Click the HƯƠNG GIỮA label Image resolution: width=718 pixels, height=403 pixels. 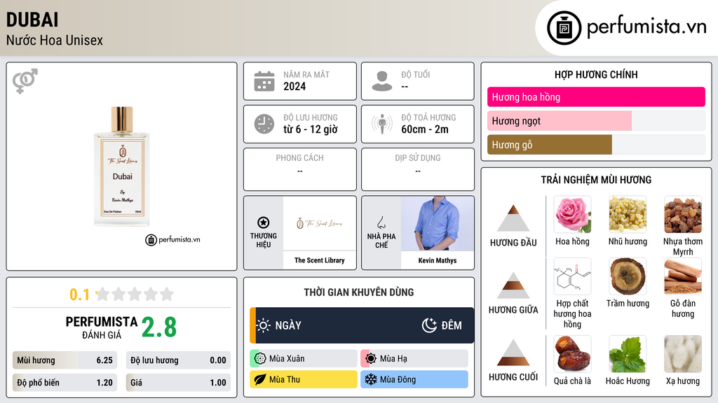pyautogui.click(x=513, y=310)
